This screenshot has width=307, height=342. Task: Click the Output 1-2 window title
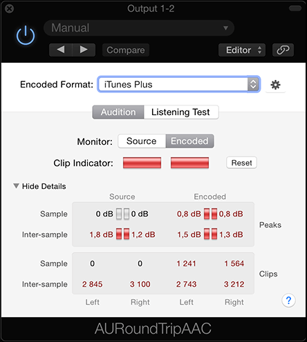point(151,9)
